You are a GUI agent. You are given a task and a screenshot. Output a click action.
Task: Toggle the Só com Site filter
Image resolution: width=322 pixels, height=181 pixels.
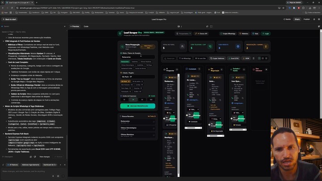200,58
